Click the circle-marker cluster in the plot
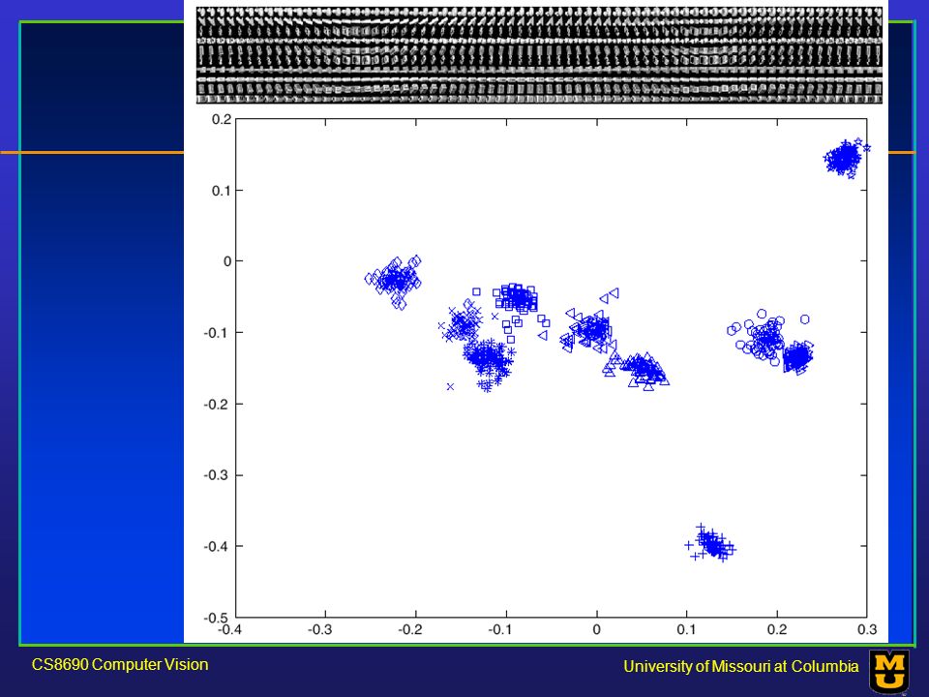 point(765,339)
